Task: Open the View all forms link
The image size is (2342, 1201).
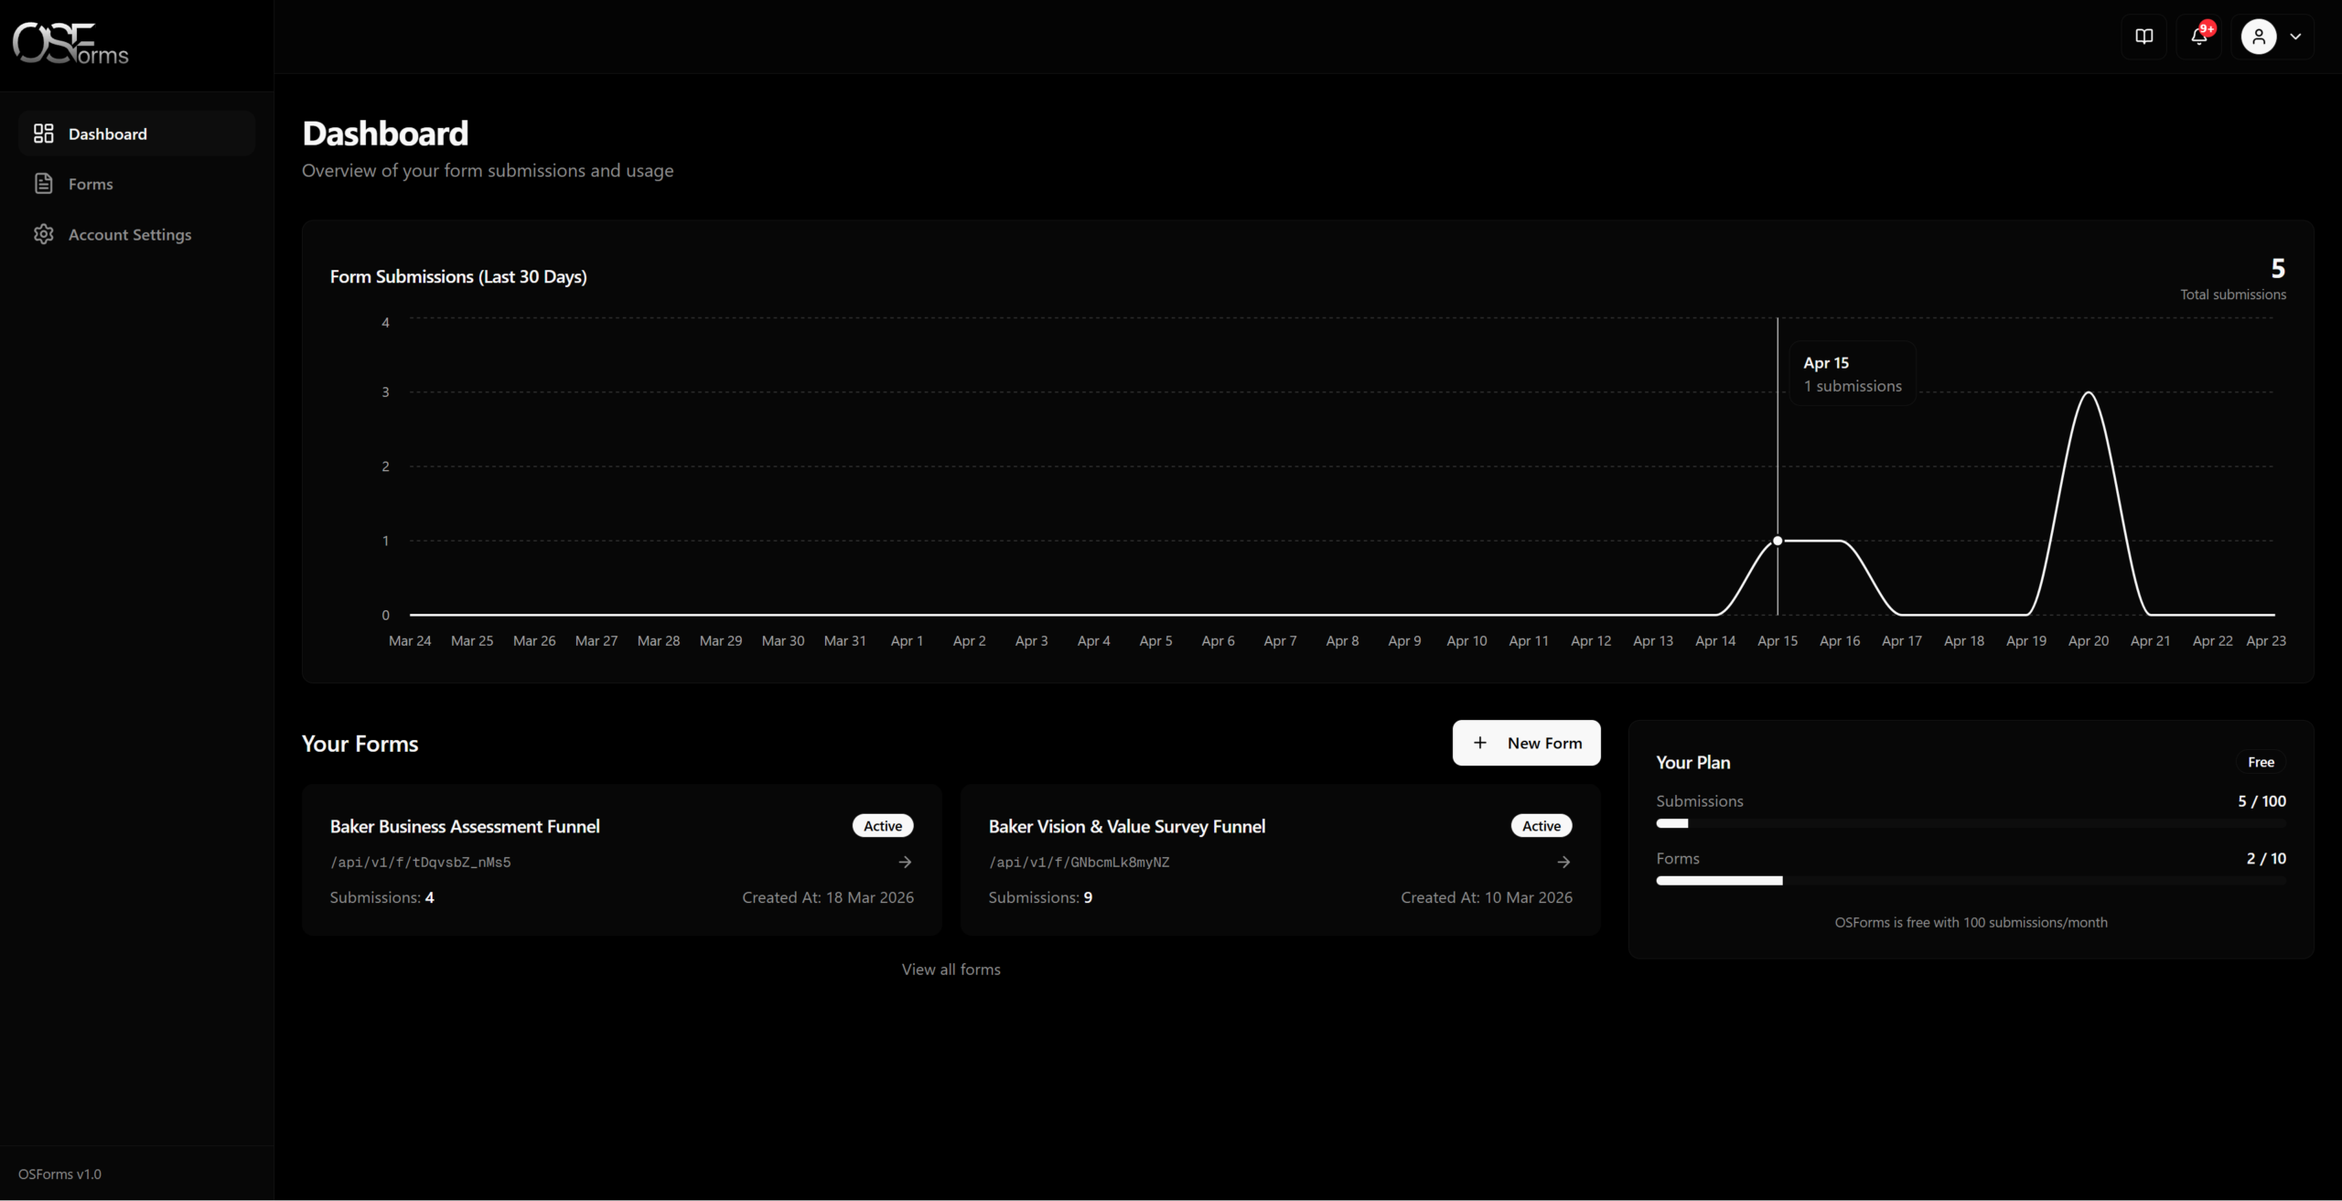Action: 951,969
